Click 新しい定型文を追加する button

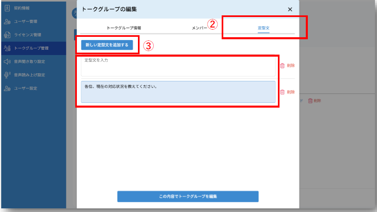click(107, 45)
